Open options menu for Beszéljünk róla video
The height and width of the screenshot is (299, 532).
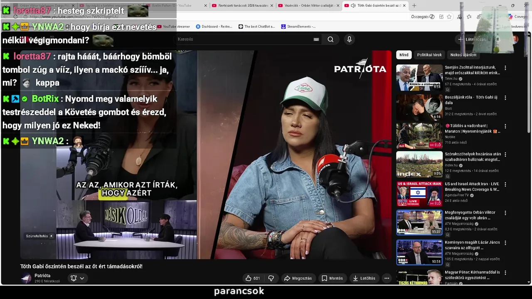pyautogui.click(x=505, y=98)
